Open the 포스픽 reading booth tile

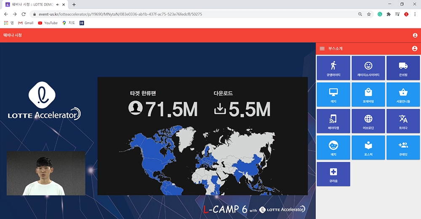tap(368, 148)
